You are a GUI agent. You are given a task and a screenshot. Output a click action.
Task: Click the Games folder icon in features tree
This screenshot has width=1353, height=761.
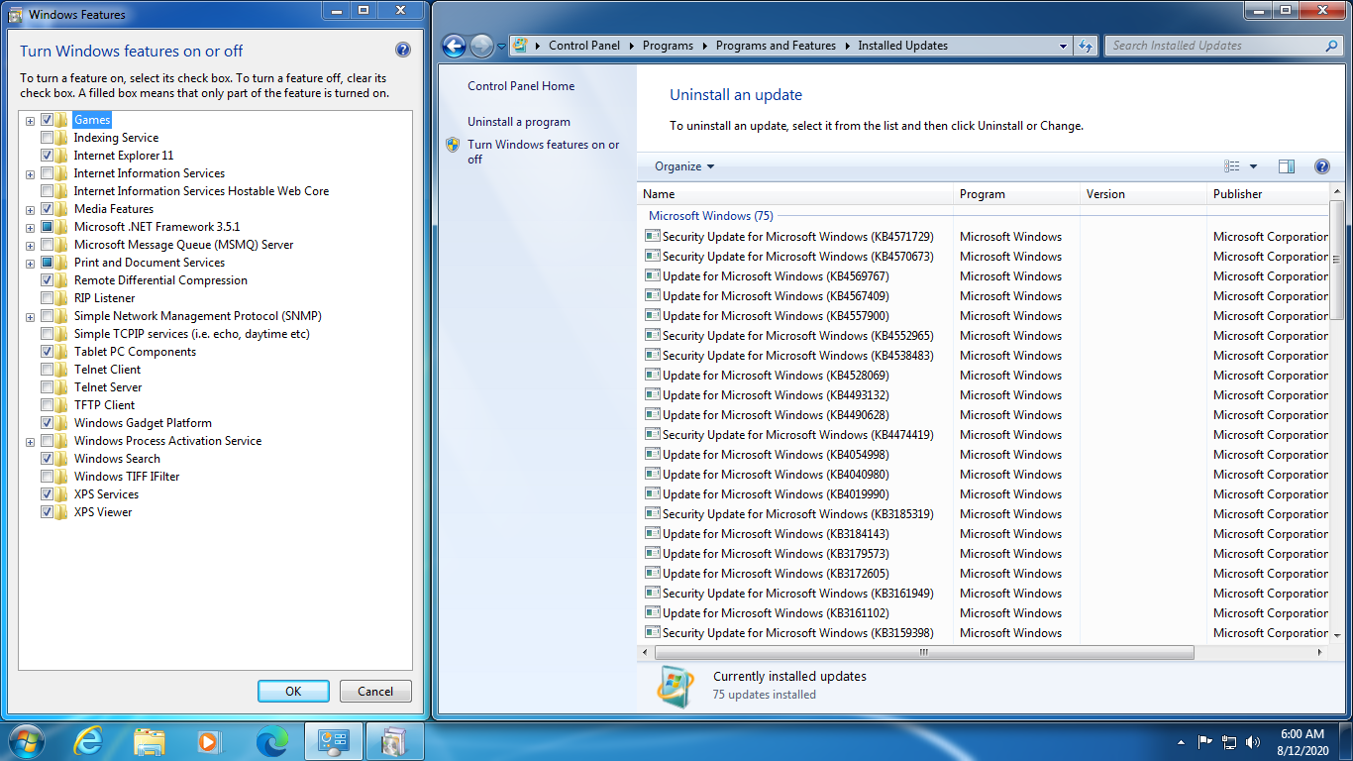[x=62, y=120]
